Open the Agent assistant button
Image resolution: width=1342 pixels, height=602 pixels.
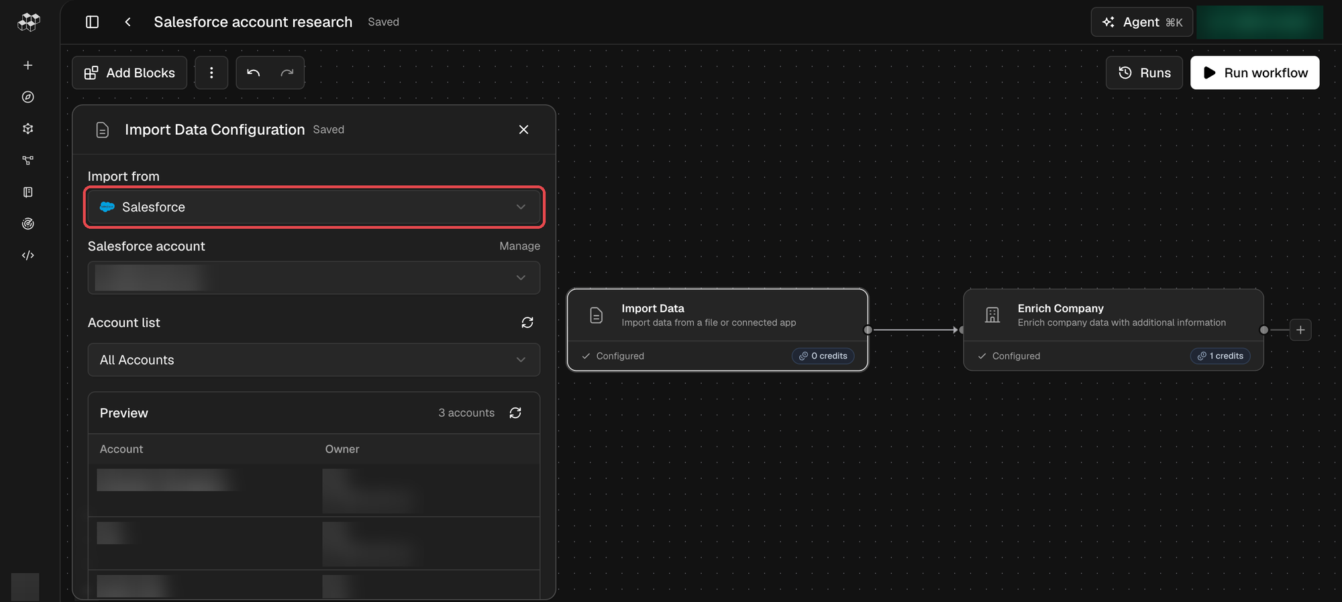pos(1142,22)
